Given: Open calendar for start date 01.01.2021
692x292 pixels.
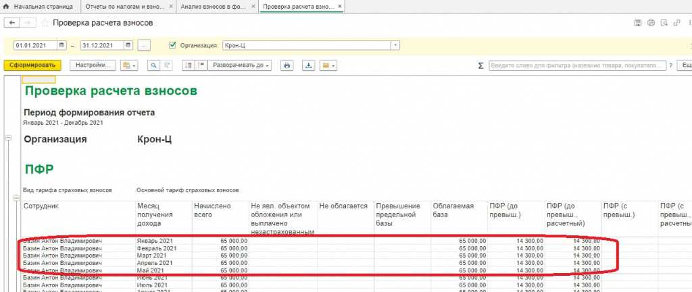Looking at the screenshot, I should (x=62, y=45).
